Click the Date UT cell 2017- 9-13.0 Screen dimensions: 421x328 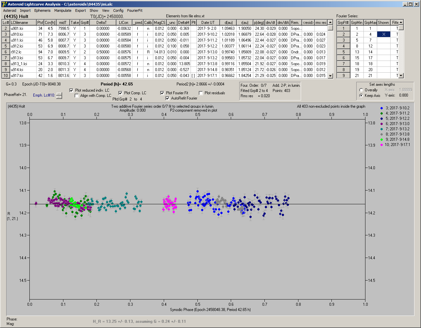coord(208,52)
